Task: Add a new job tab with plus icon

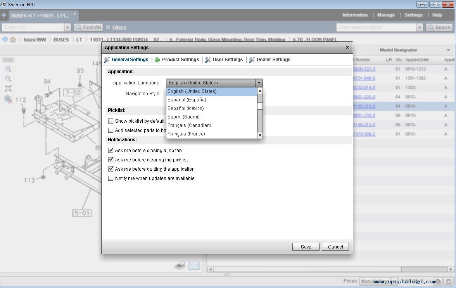Action: click(4, 15)
